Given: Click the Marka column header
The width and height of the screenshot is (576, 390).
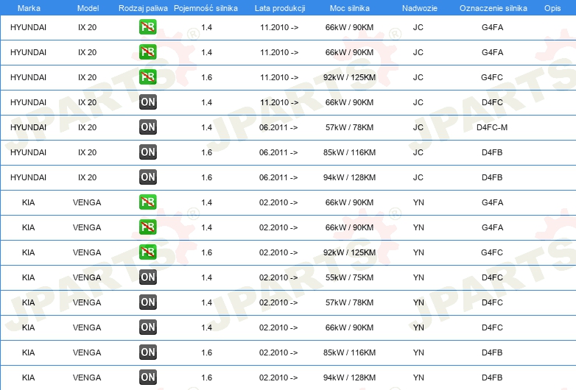Looking at the screenshot, I should pyautogui.click(x=29, y=7).
